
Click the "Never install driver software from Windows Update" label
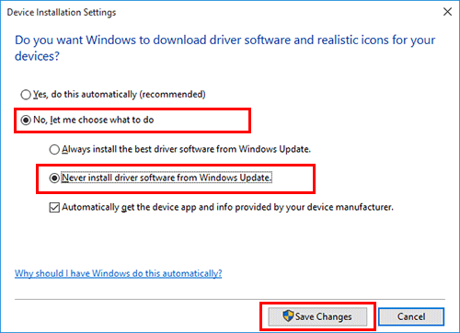coord(167,178)
